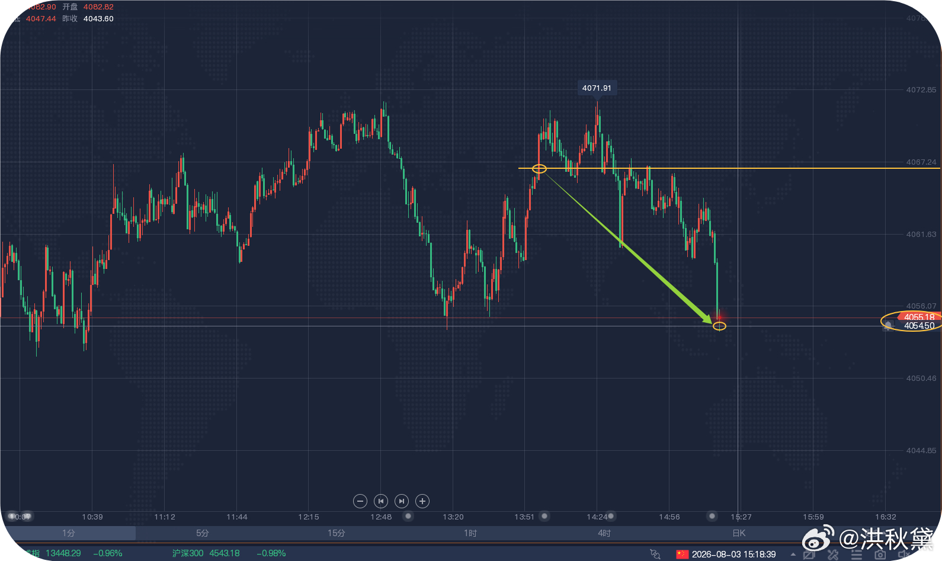This screenshot has width=942, height=561.
Task: Choose the 4时 timeframe tab
Action: [x=604, y=533]
